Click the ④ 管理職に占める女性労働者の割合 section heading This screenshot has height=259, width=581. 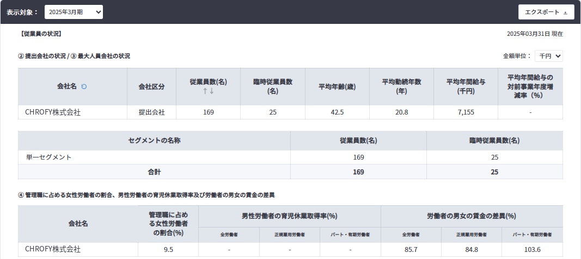click(x=146, y=195)
